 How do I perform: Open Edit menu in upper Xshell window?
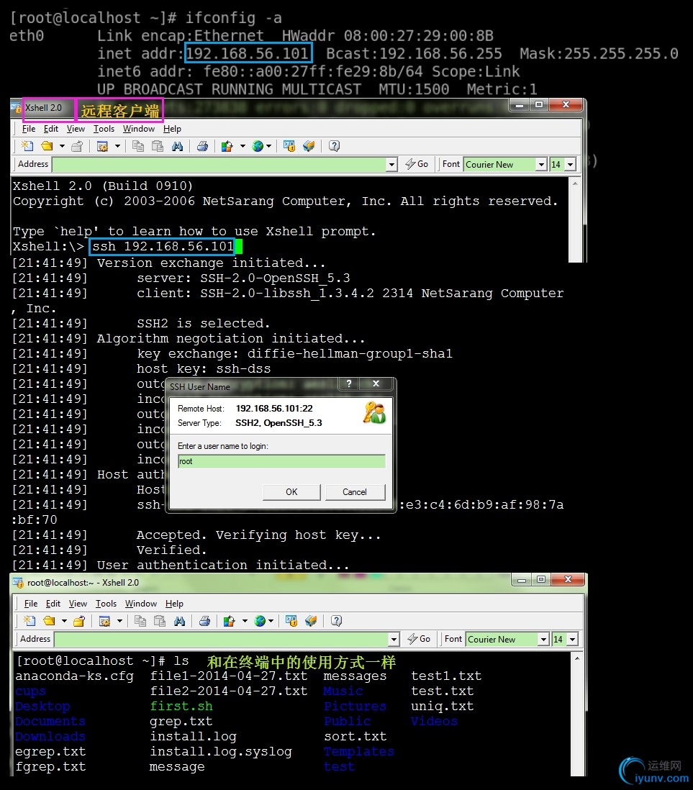pyautogui.click(x=51, y=129)
